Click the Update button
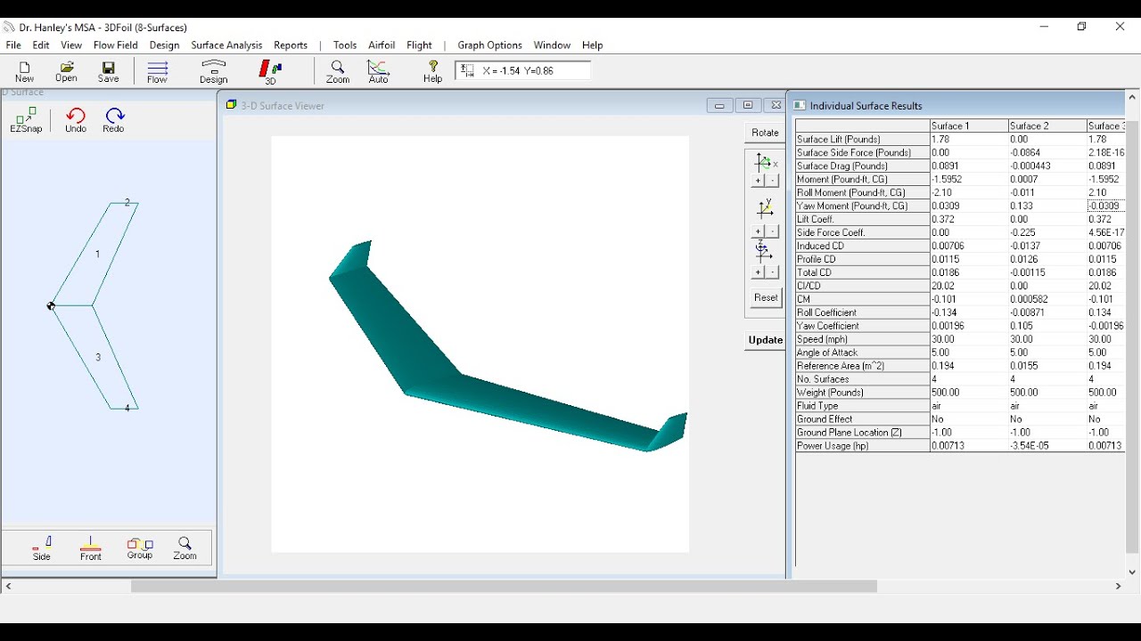This screenshot has width=1141, height=641. click(766, 340)
